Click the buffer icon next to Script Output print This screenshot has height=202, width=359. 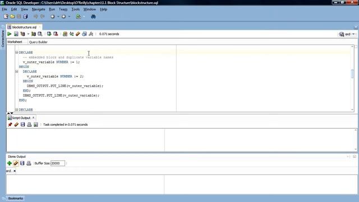coord(36,125)
